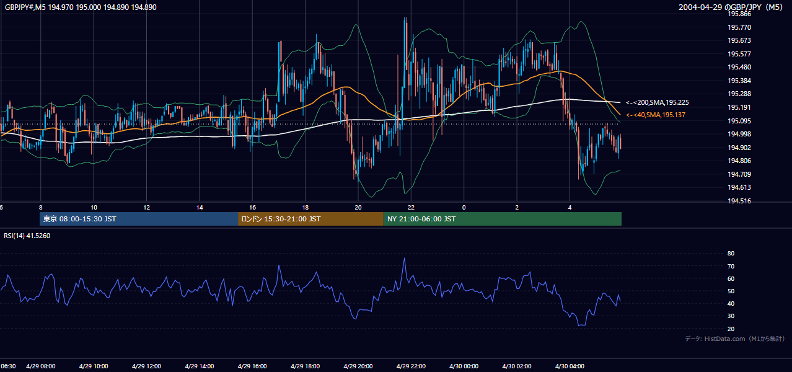Click price axis value 195.866
The width and height of the screenshot is (792, 372).
(x=739, y=14)
